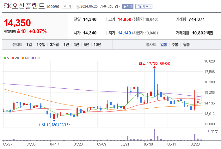This screenshot has width=221, height=149.
Task: Click the tall blue 06/04 candlestick
Action: point(155,89)
